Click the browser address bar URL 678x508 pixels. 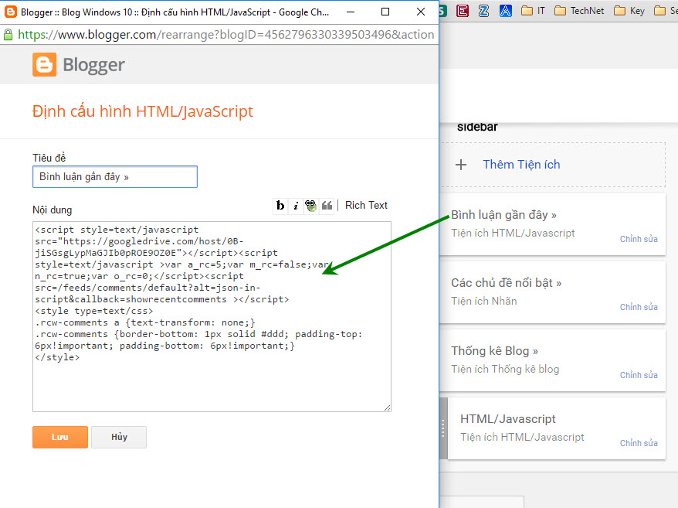pyautogui.click(x=225, y=34)
